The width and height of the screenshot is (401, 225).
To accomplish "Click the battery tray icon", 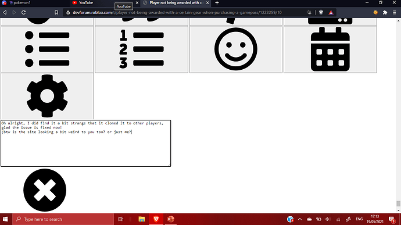I will point(318,219).
